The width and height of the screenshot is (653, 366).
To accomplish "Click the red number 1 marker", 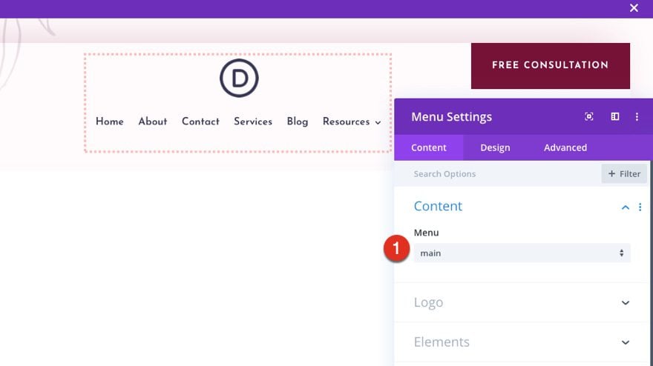I will pos(396,250).
